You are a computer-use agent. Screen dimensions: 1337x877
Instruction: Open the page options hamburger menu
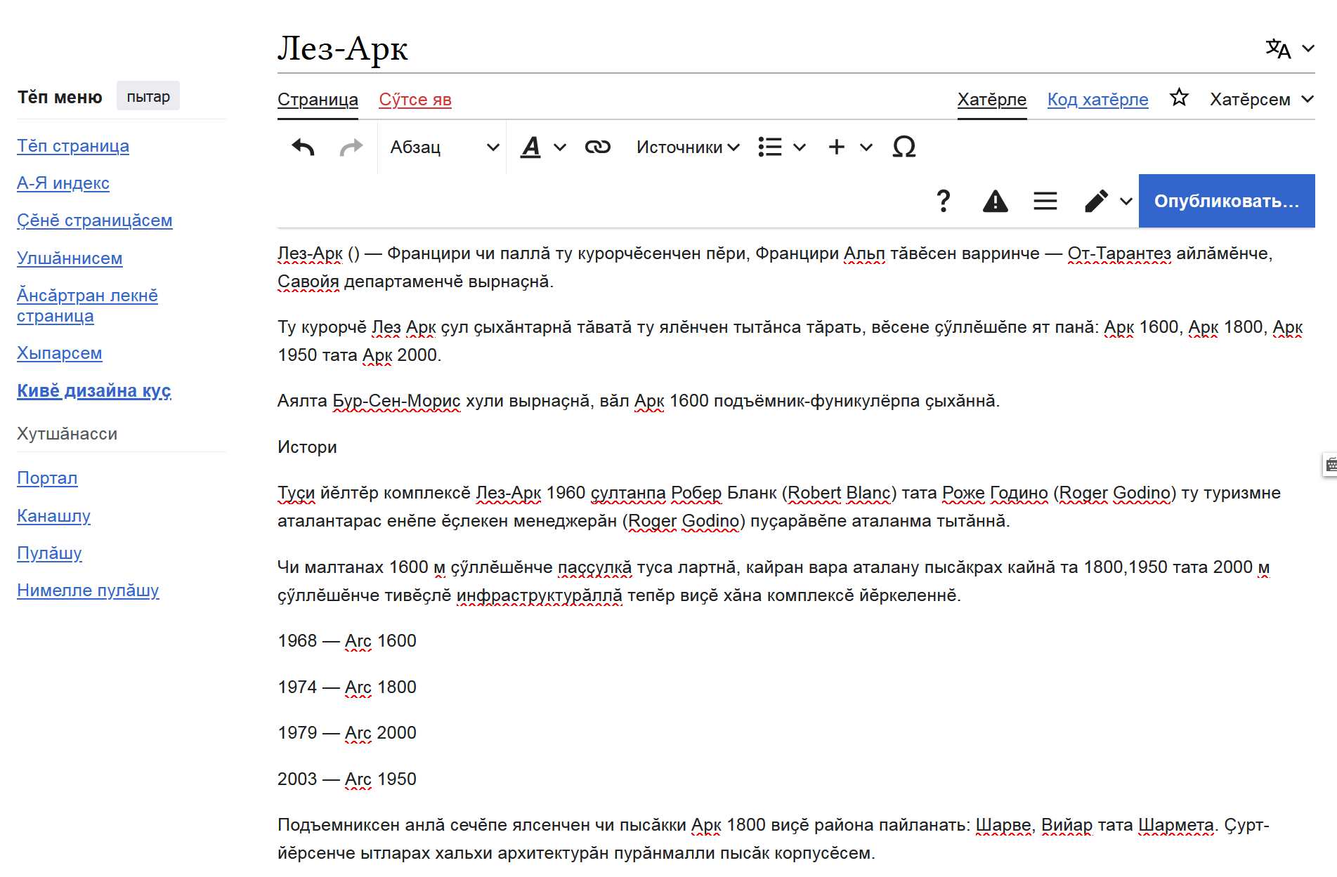(x=1045, y=202)
